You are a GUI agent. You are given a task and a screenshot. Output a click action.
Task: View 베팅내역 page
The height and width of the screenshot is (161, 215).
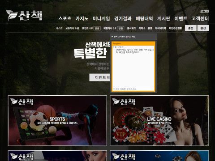click(144, 18)
